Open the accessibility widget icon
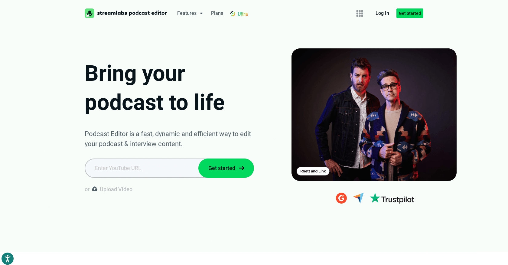This screenshot has height=265, width=508. (8, 259)
